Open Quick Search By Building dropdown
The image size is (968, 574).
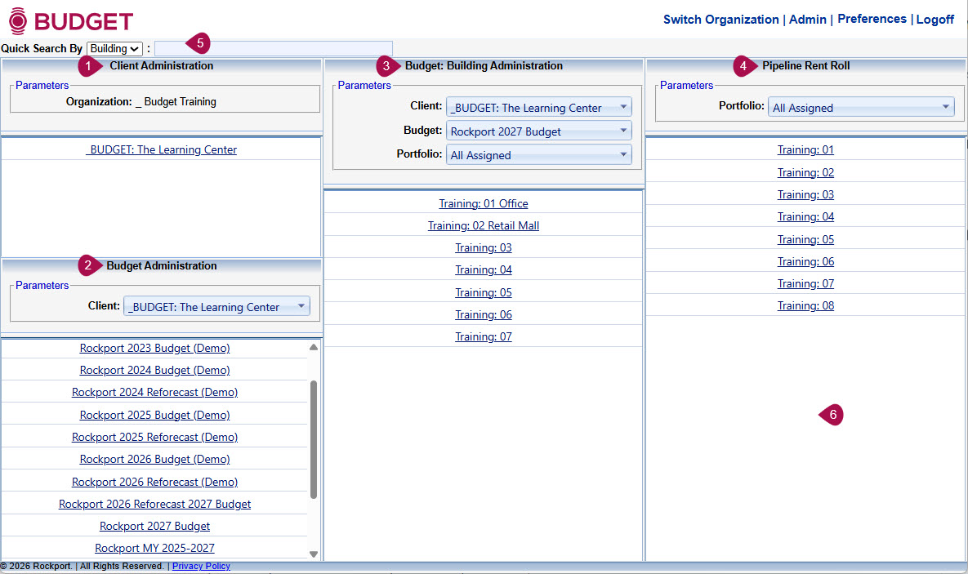[x=115, y=49]
